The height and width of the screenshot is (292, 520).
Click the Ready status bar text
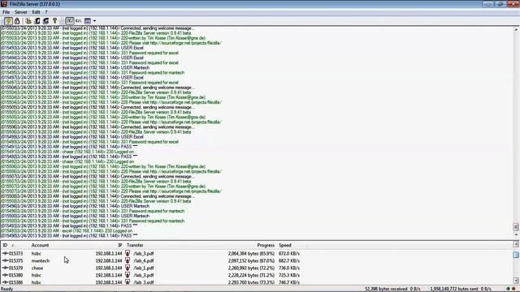tap(6, 289)
